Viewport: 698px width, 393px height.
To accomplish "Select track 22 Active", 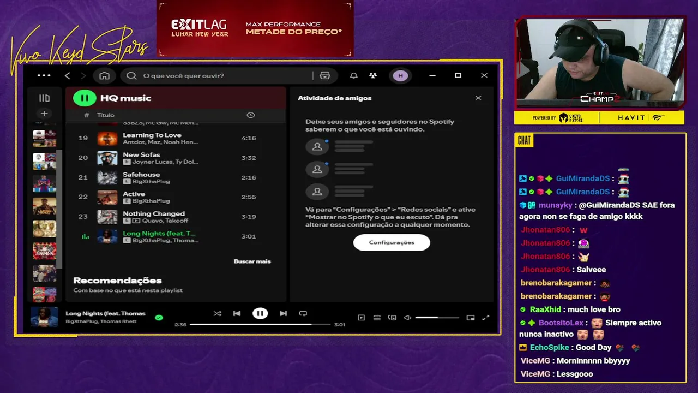I will pos(176,197).
